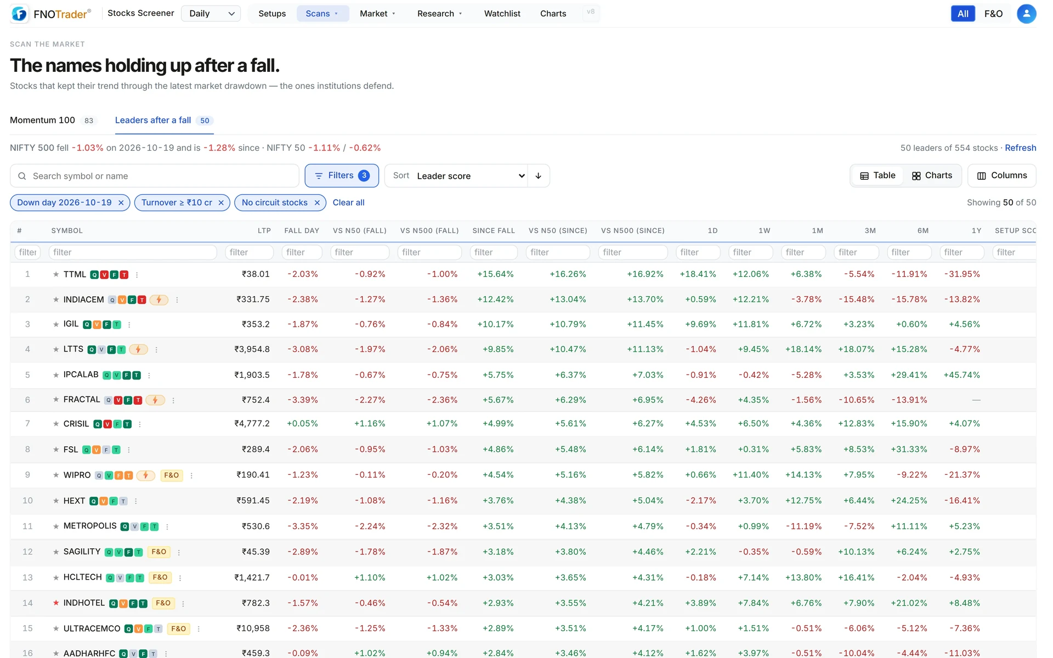Viewport: 1053px width, 658px height.
Task: Select the All universe toggle
Action: pyautogui.click(x=963, y=14)
